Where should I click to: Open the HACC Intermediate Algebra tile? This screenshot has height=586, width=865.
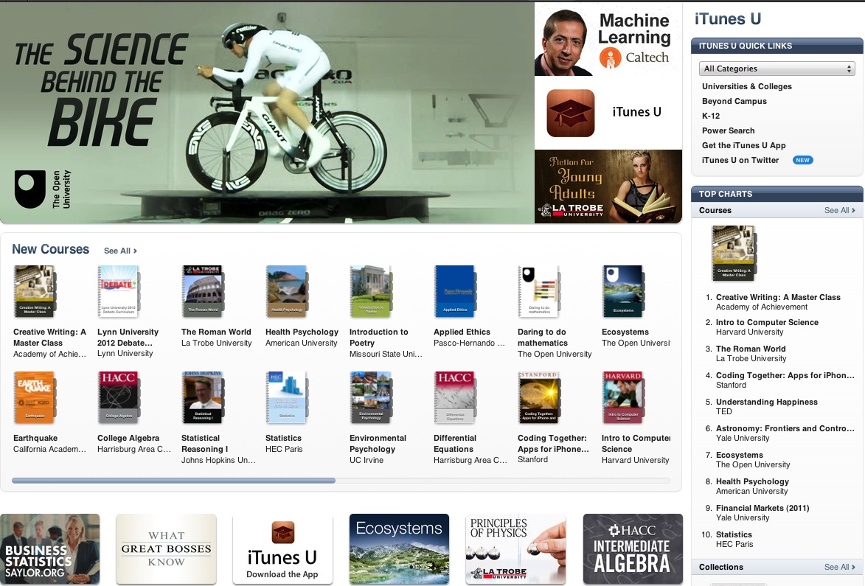(x=633, y=549)
